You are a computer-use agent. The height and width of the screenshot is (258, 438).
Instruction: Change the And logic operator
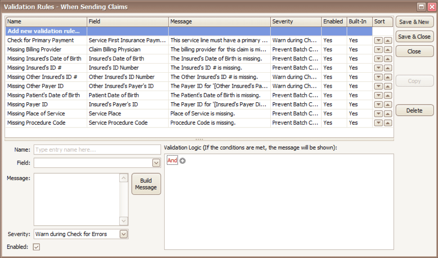(172, 161)
